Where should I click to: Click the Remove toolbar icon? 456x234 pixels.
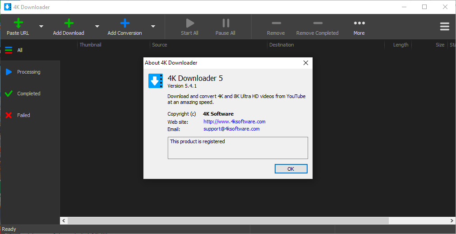276,23
